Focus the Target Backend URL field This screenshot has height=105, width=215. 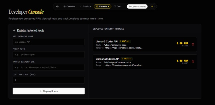[49, 67]
